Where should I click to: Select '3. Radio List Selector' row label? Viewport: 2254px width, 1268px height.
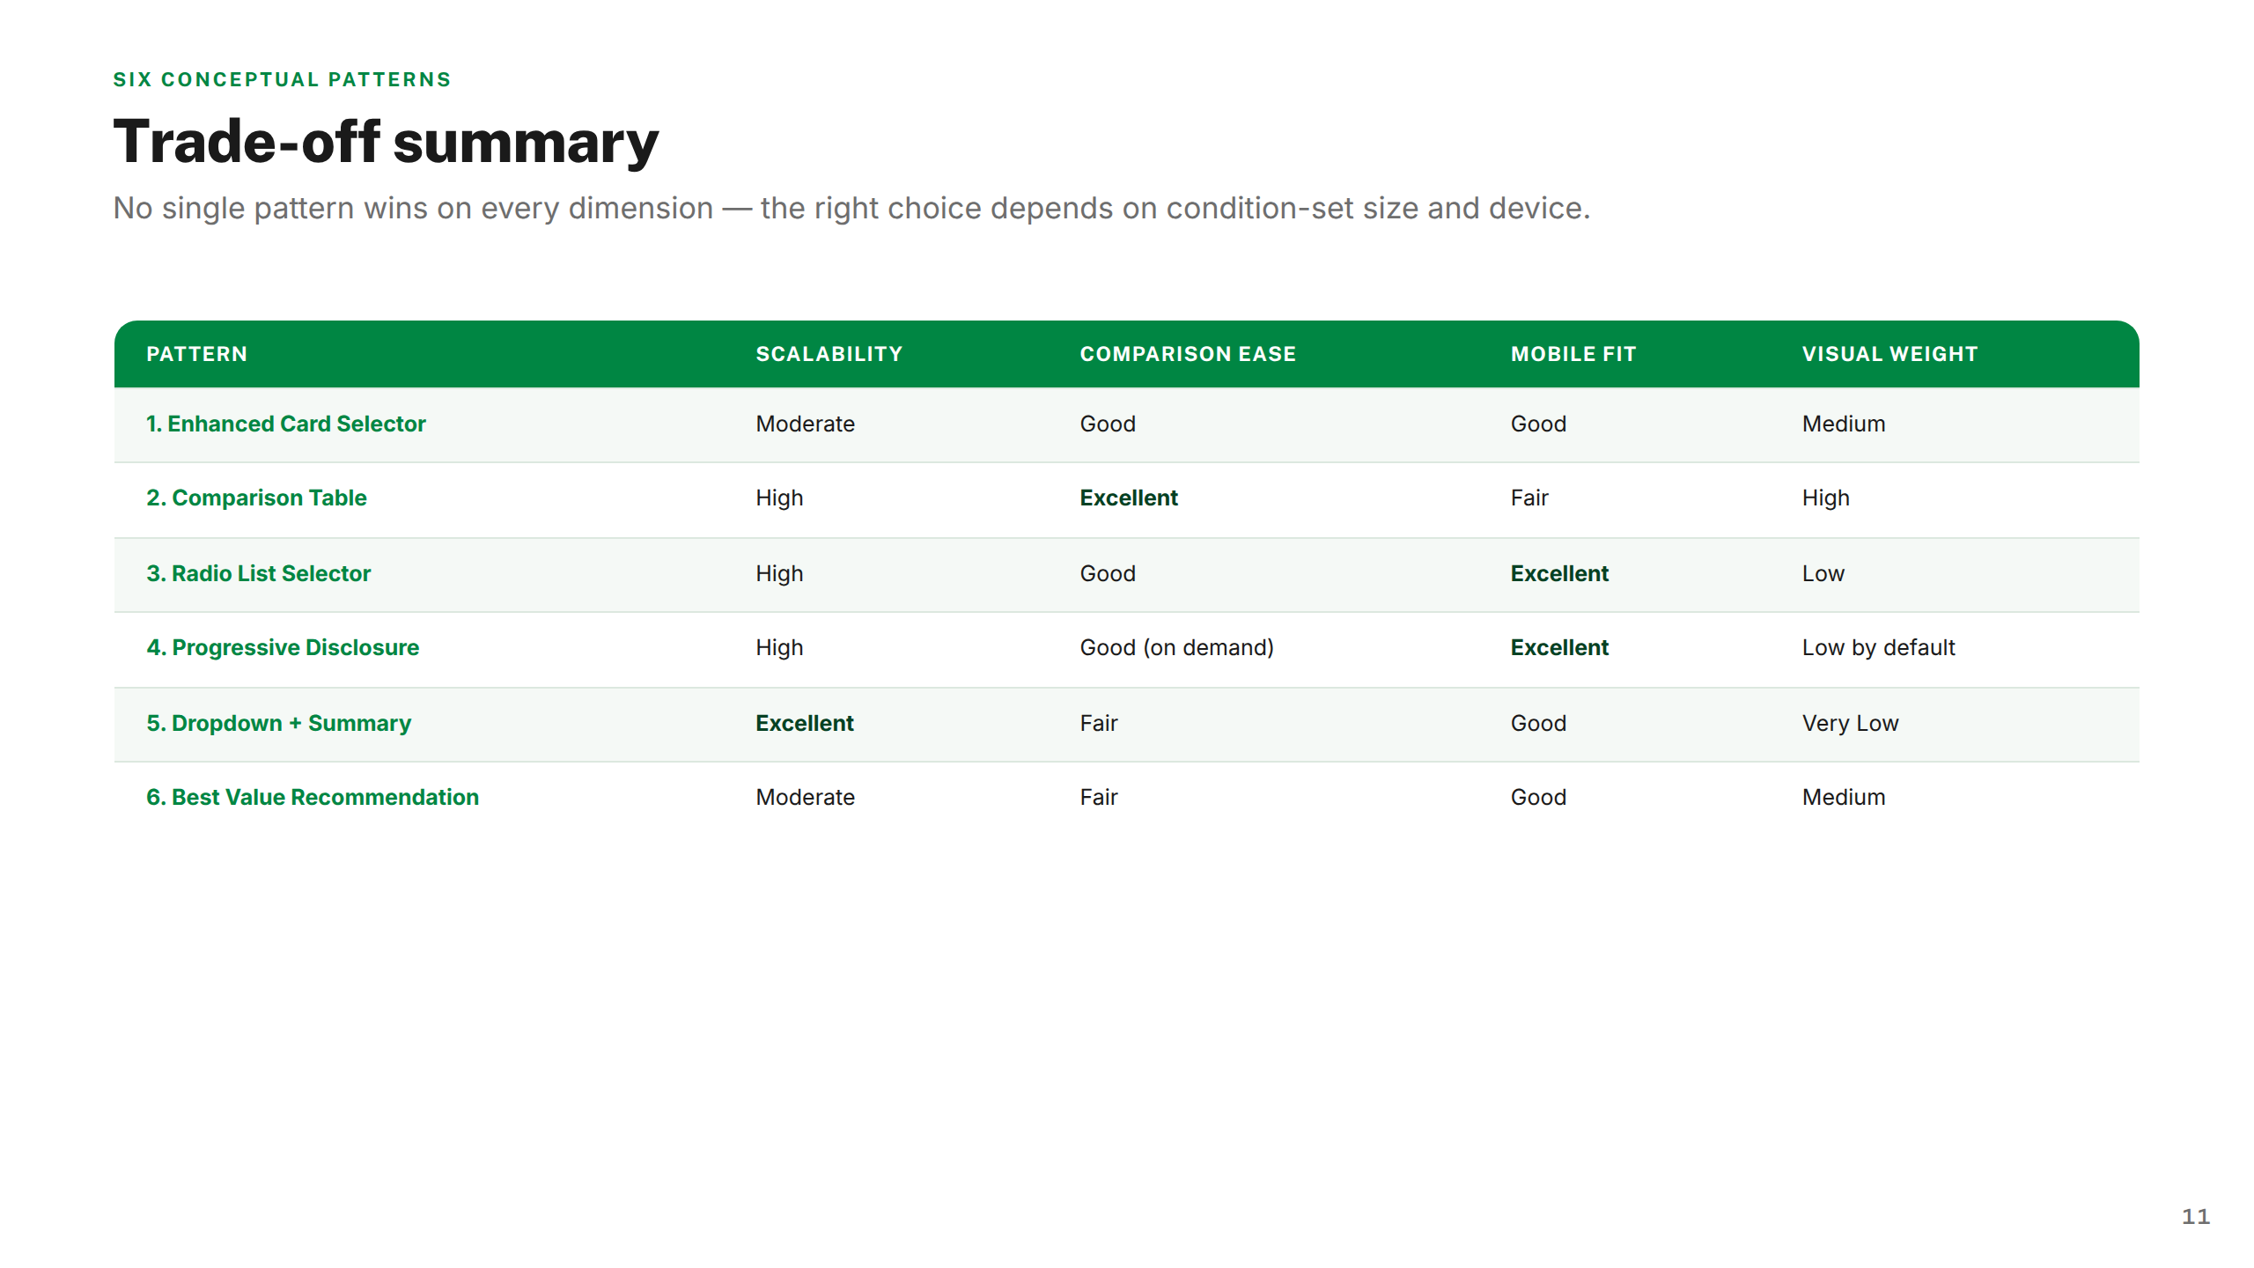click(x=258, y=573)
